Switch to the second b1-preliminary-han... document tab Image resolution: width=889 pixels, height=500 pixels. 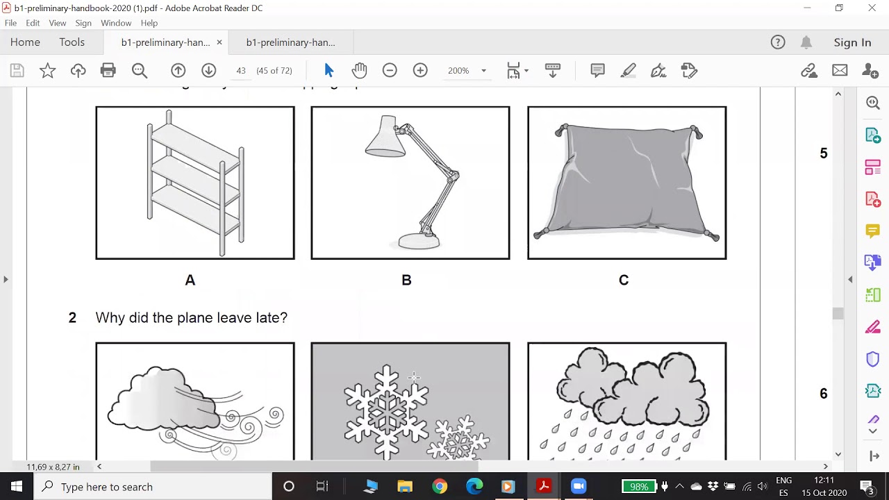[291, 42]
